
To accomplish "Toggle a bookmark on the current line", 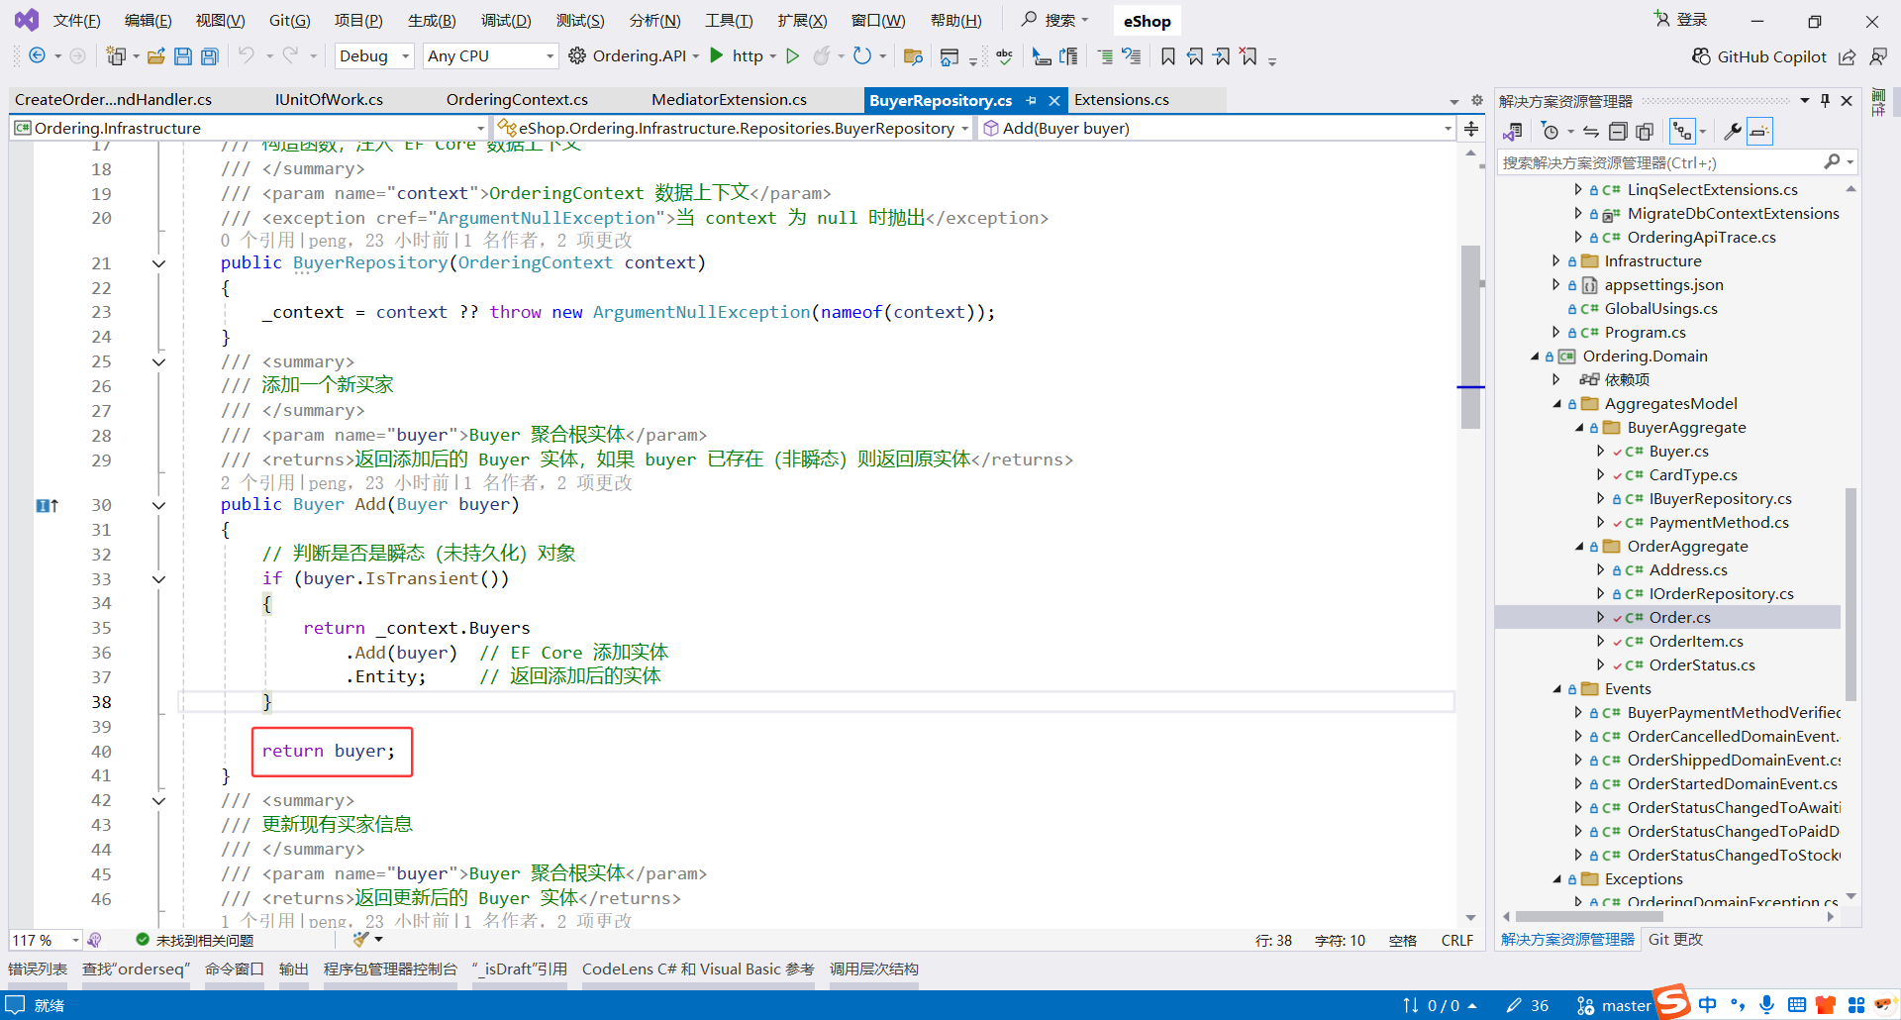I will [x=1168, y=55].
